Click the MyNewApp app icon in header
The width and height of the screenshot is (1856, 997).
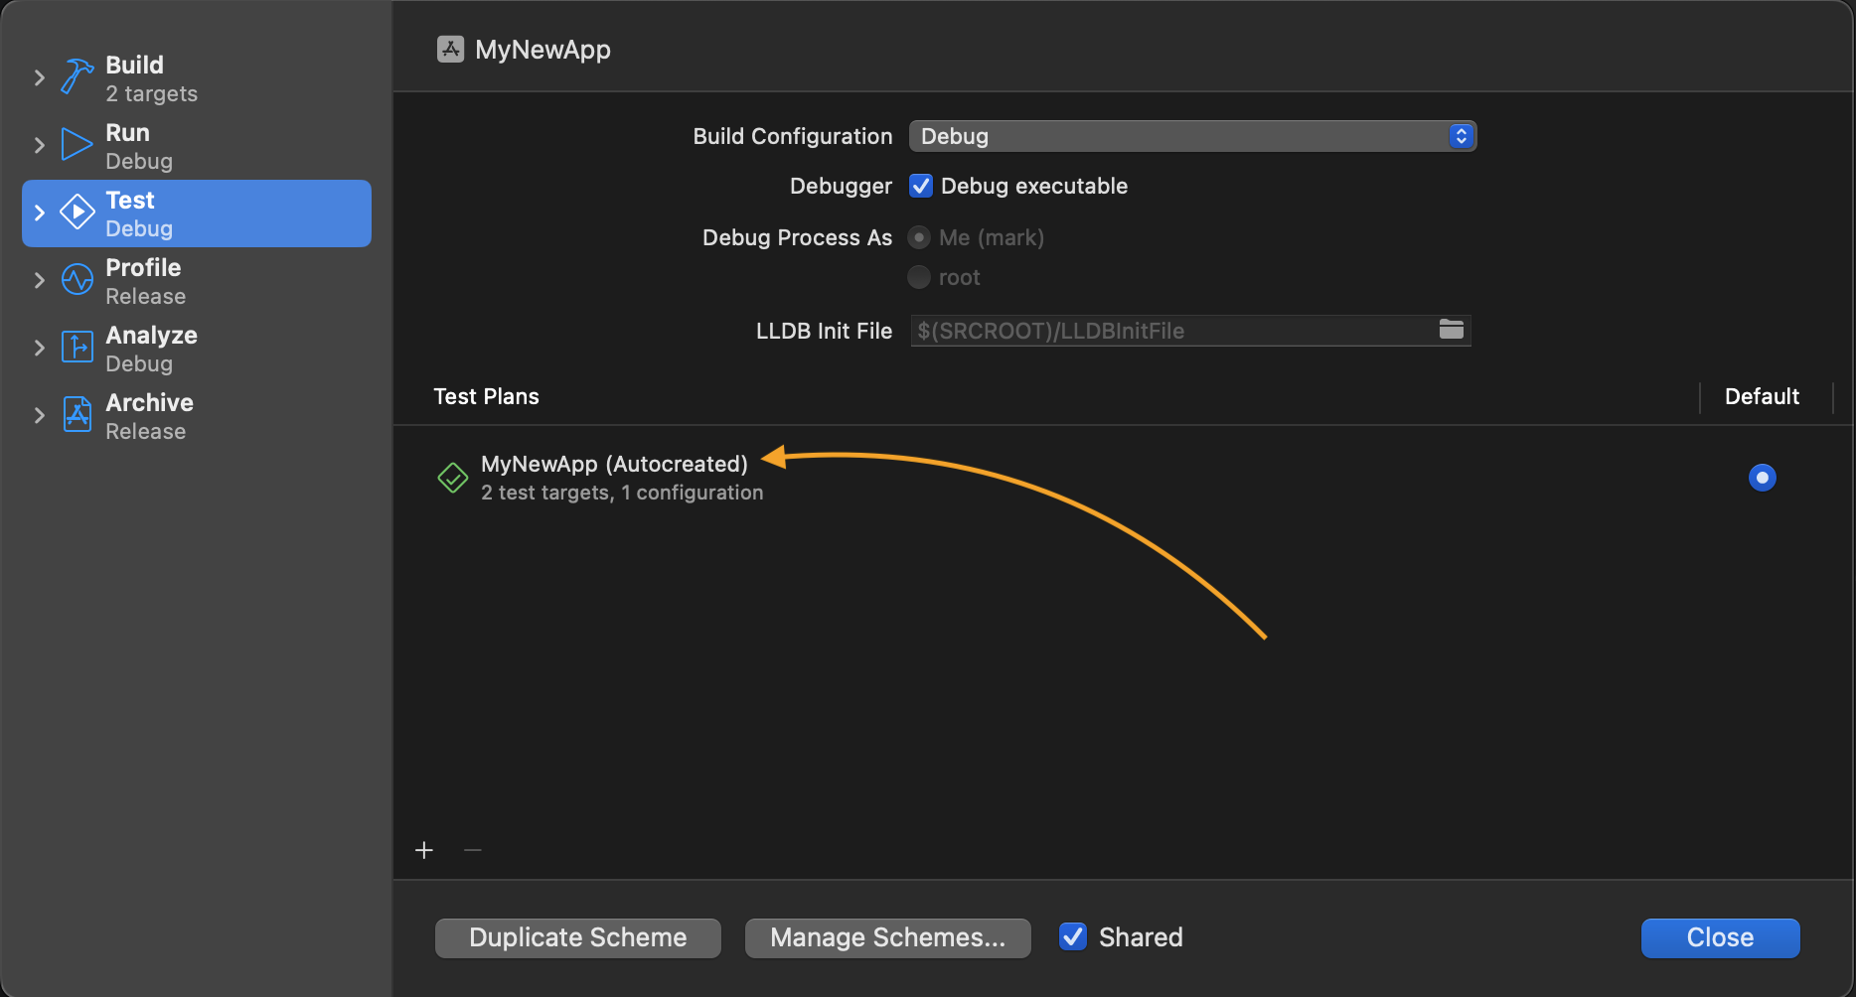tap(450, 50)
